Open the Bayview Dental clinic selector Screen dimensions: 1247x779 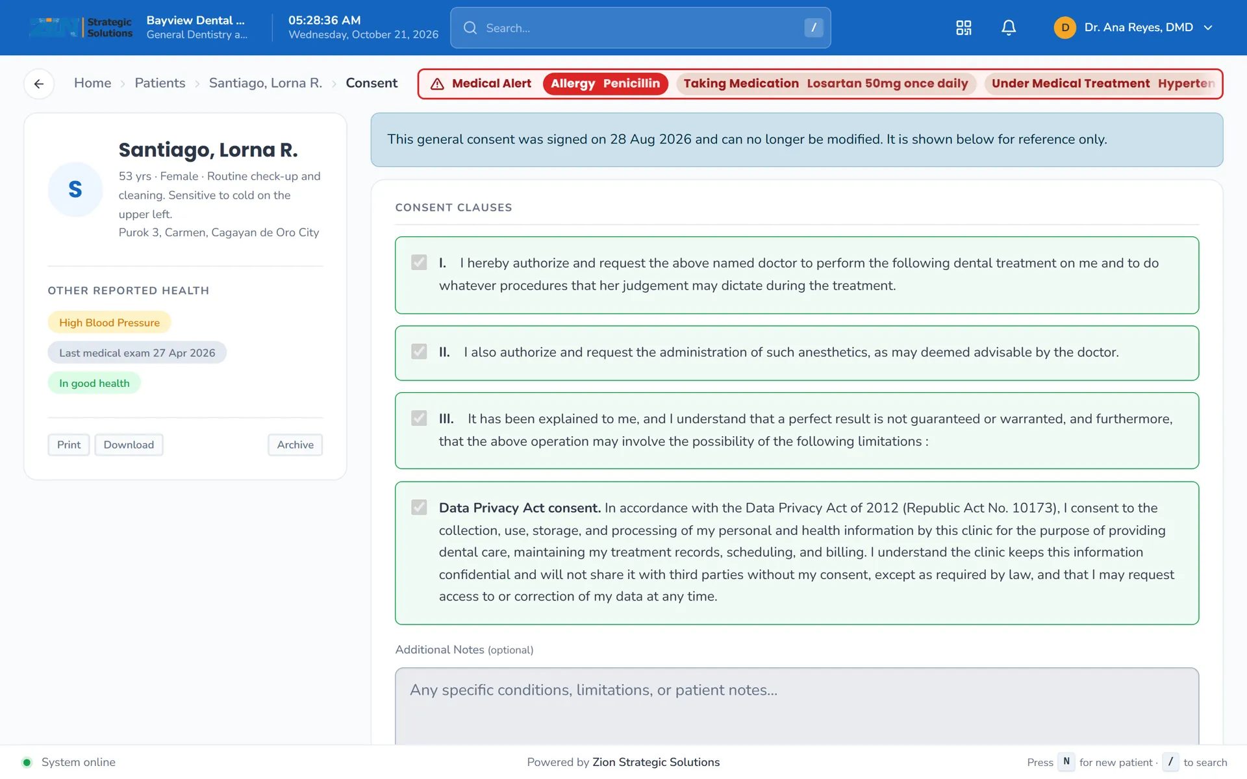pos(197,27)
